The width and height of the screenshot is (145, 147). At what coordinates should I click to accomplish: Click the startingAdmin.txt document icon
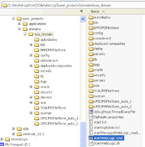(x=91, y=128)
